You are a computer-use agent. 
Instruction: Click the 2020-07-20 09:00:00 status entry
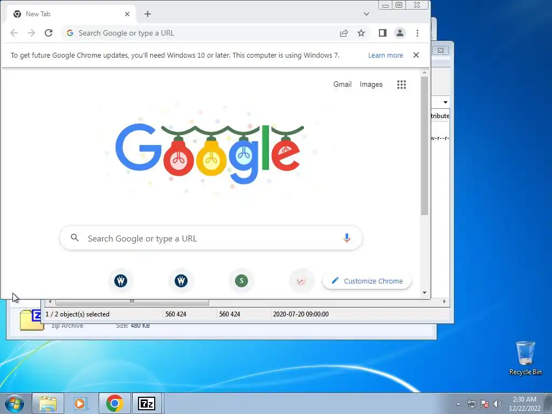(301, 314)
